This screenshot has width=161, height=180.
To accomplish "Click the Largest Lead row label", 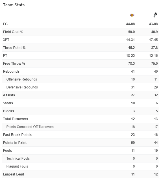I will tap(14, 174).
